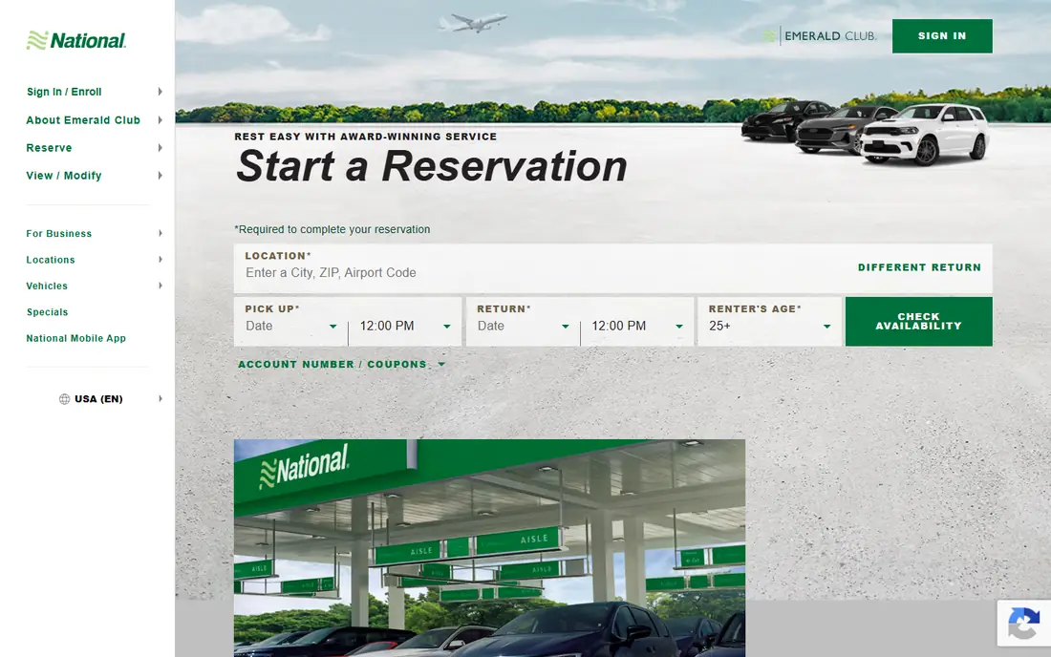This screenshot has height=657, width=1051.
Task: Open the For Business menu item
Action: coord(59,234)
